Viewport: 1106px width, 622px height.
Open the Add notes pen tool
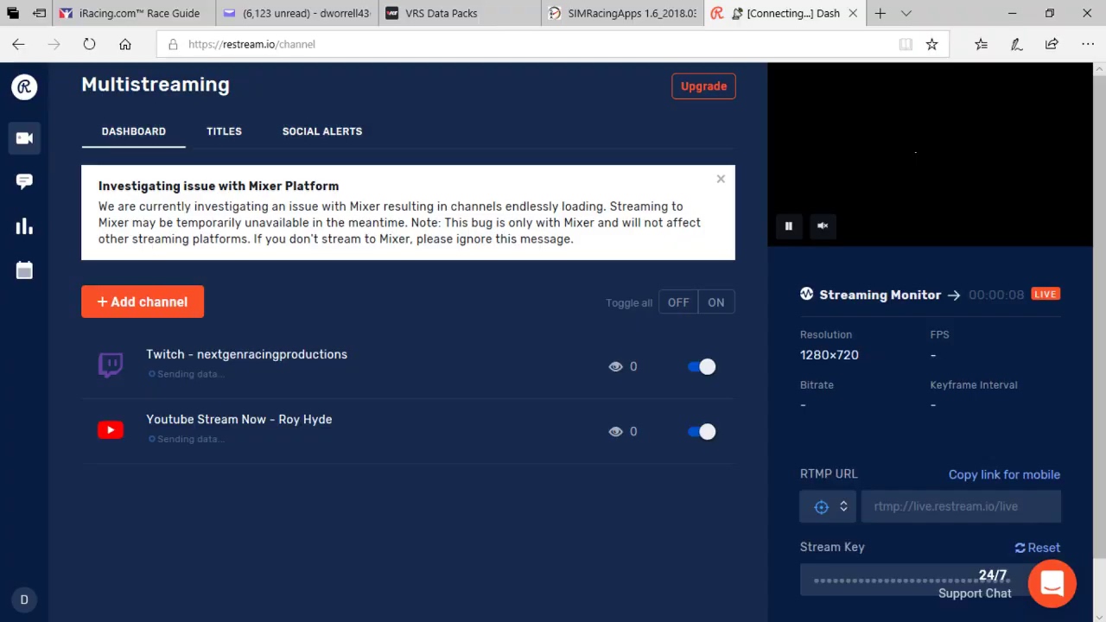pyautogui.click(x=1016, y=44)
